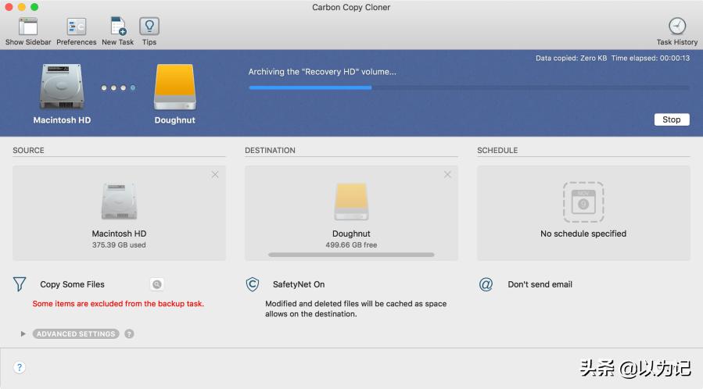This screenshot has height=389, width=703.
Task: Click the email @ icon
Action: pyautogui.click(x=486, y=284)
